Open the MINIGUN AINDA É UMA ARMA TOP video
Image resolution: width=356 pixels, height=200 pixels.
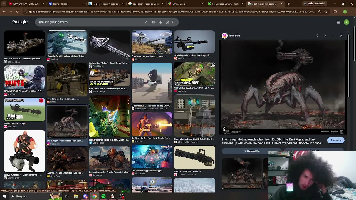pos(194,74)
